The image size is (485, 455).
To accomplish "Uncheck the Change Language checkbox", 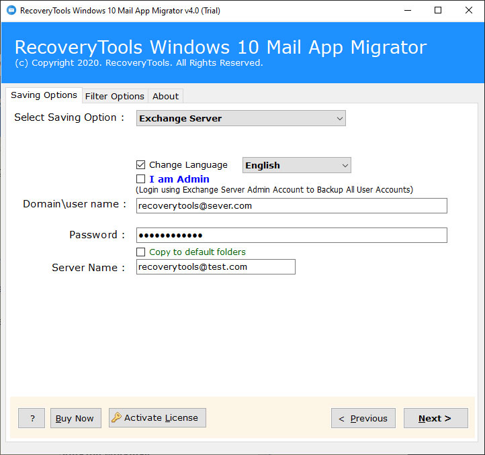I will pyautogui.click(x=141, y=164).
